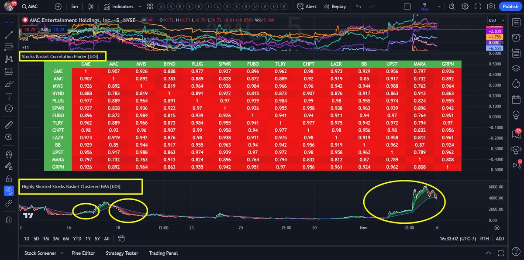Undo the last chart action
The height and width of the screenshot is (260, 524).
359,7
